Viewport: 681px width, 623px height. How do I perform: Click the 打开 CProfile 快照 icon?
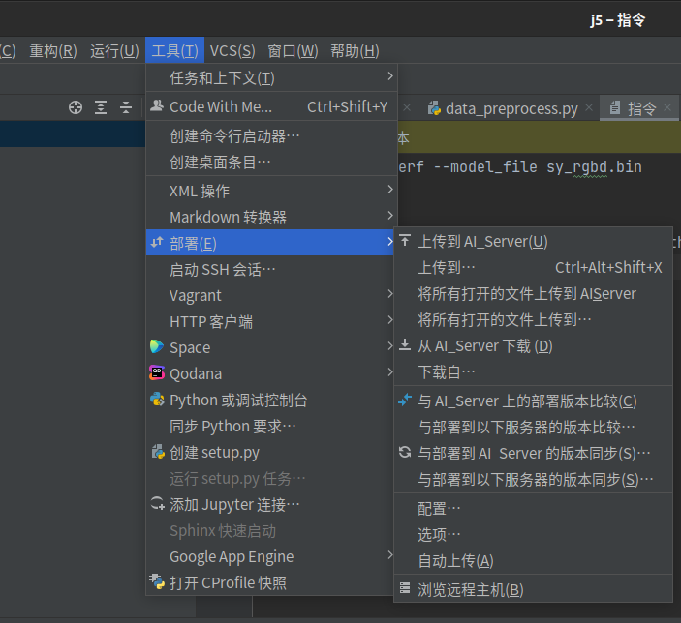157,581
